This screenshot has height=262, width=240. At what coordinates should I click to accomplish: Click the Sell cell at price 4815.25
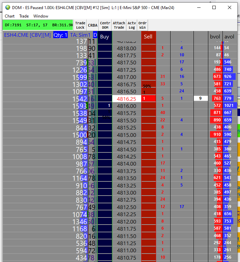pyautogui.click(x=148, y=127)
